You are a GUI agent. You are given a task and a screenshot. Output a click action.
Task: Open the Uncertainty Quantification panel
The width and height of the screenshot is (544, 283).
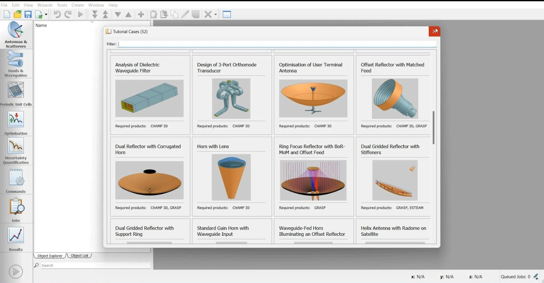(16, 151)
